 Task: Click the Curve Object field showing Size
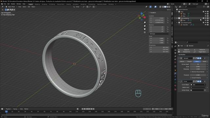click(x=198, y=85)
